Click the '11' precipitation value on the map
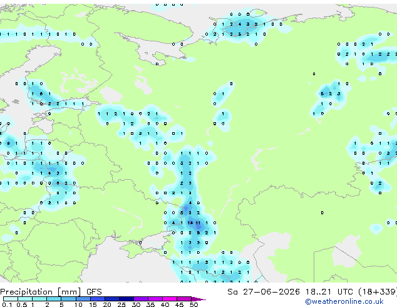The width and height of the screenshot is (397, 307). pos(198,223)
